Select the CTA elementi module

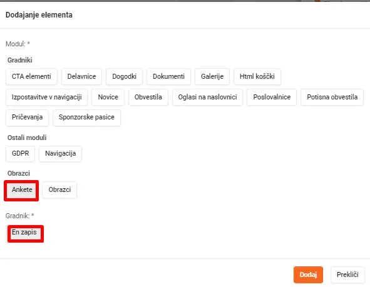coord(31,76)
